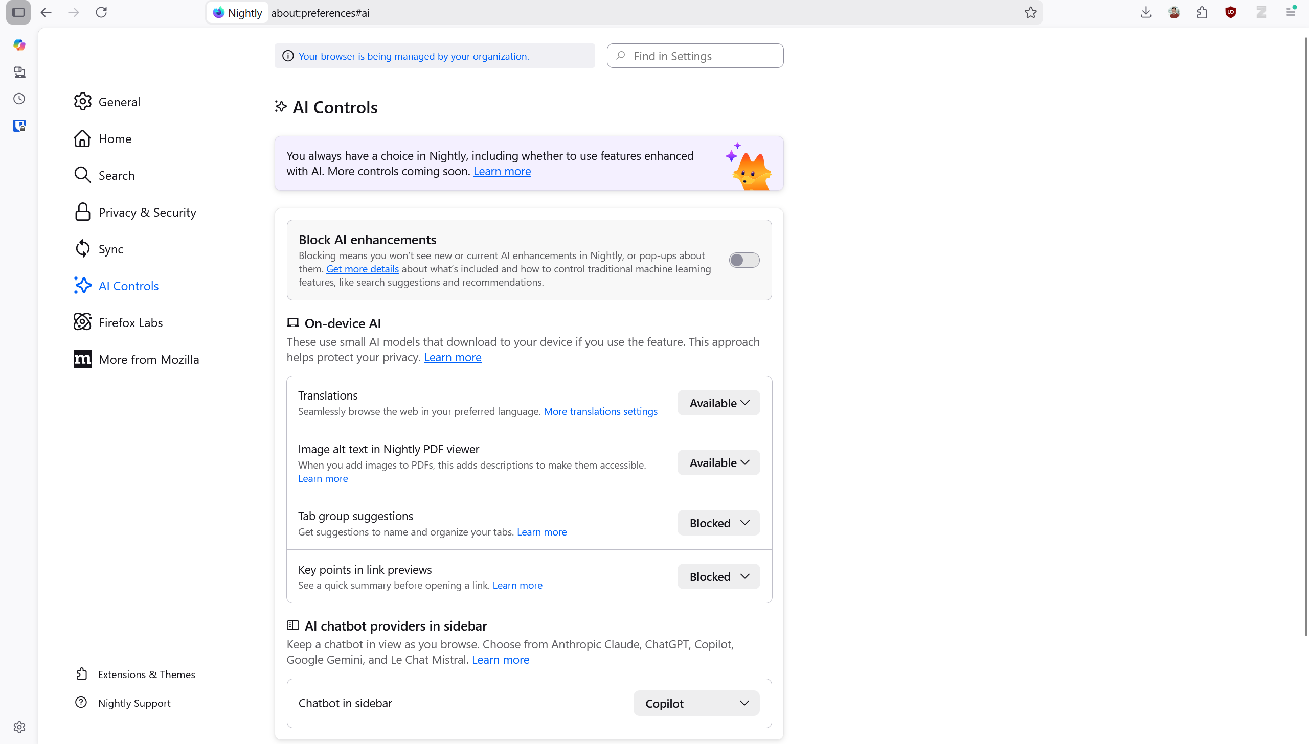Open the Translations Available dropdown
The width and height of the screenshot is (1309, 744).
click(x=718, y=403)
